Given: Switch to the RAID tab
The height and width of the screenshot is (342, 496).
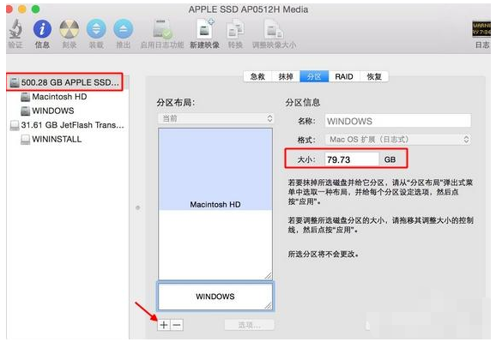Looking at the screenshot, I should pyautogui.click(x=344, y=76).
